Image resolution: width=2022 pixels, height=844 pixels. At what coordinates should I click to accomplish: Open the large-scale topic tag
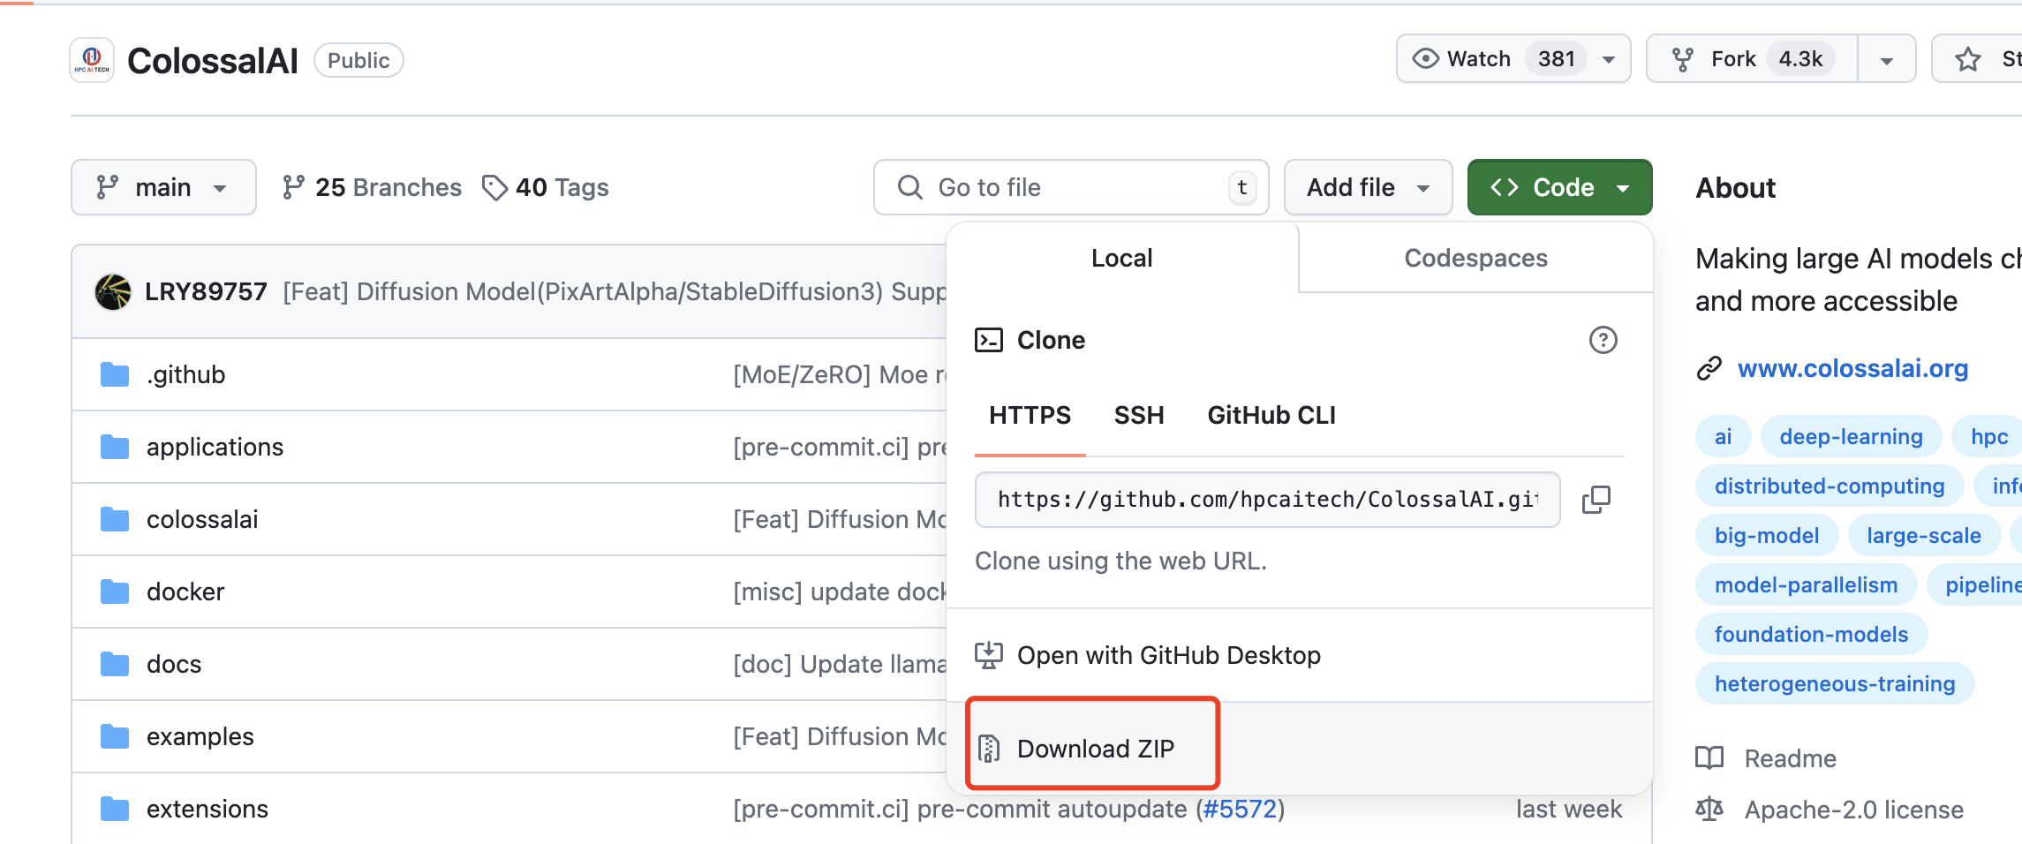[1923, 535]
